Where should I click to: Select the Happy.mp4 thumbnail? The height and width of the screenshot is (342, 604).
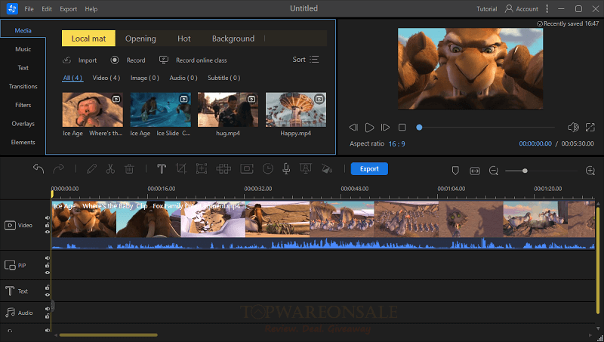[x=296, y=109]
